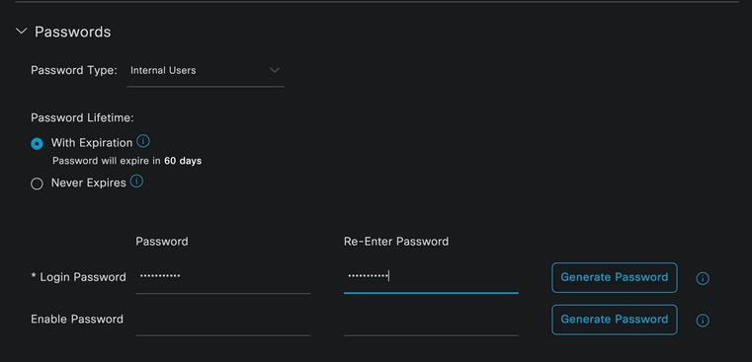Image resolution: width=752 pixels, height=362 pixels.
Task: Focus the Enable Re-Enter Password field
Action: point(431,320)
